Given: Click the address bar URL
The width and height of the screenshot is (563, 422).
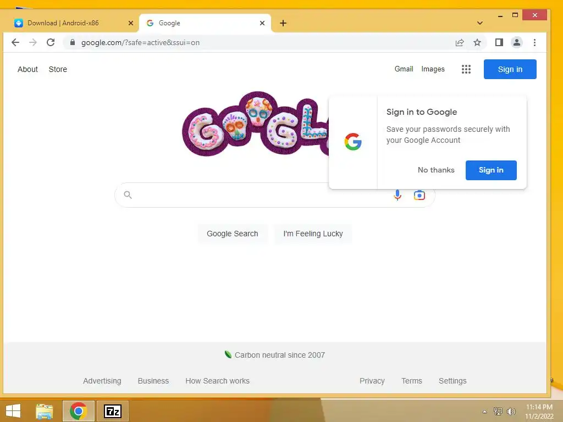Looking at the screenshot, I should coord(140,42).
